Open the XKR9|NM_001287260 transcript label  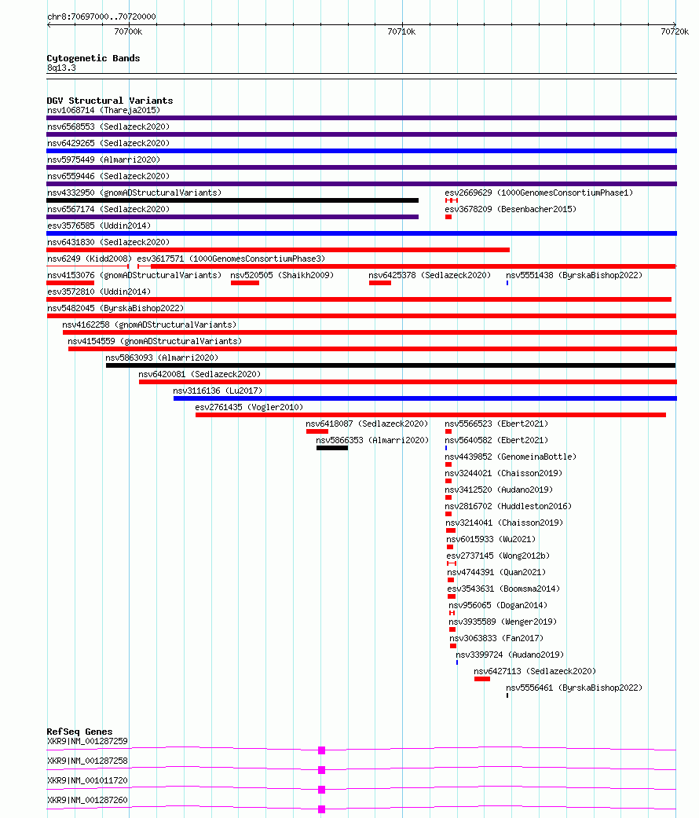(87, 800)
